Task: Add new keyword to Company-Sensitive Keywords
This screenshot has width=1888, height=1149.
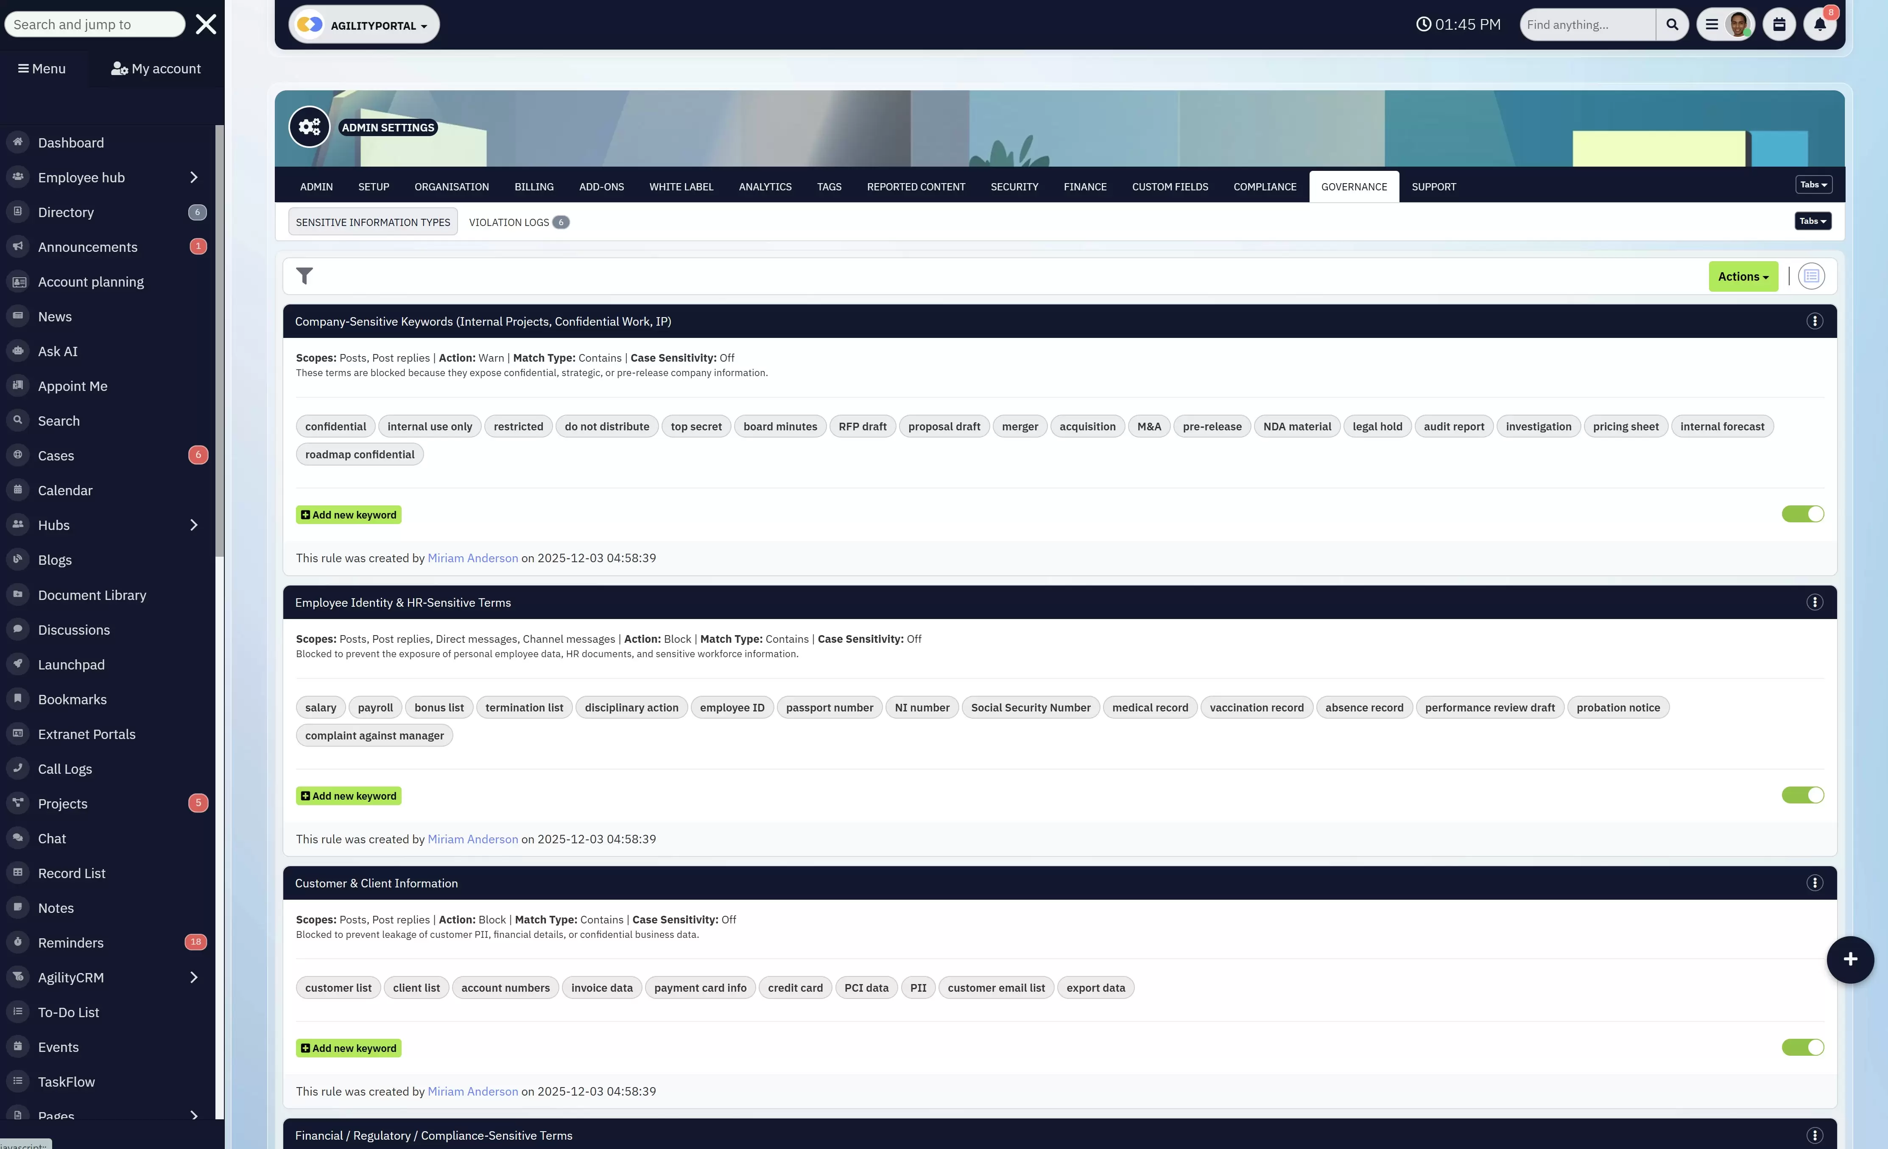Action: click(x=349, y=515)
